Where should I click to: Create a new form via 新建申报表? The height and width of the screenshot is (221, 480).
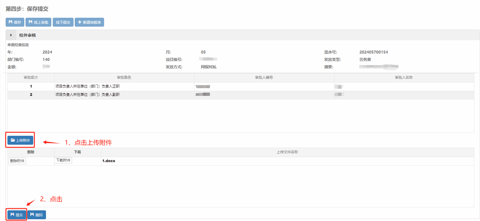click(89, 22)
